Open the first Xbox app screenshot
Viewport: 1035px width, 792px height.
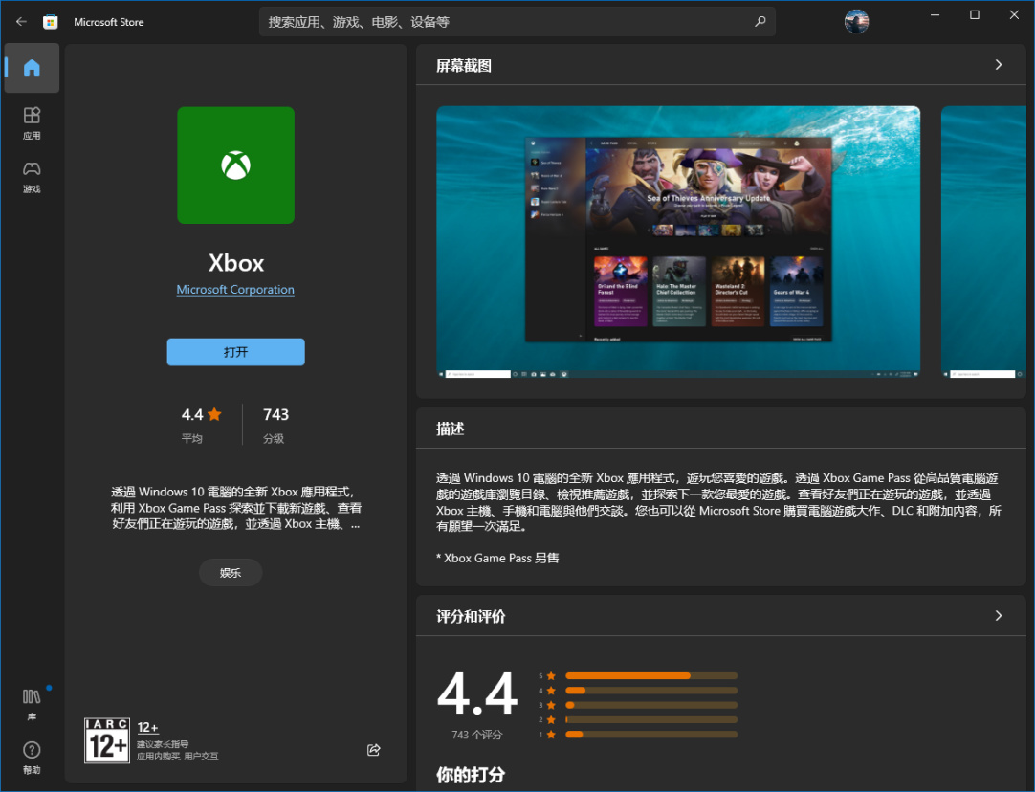[x=678, y=242]
